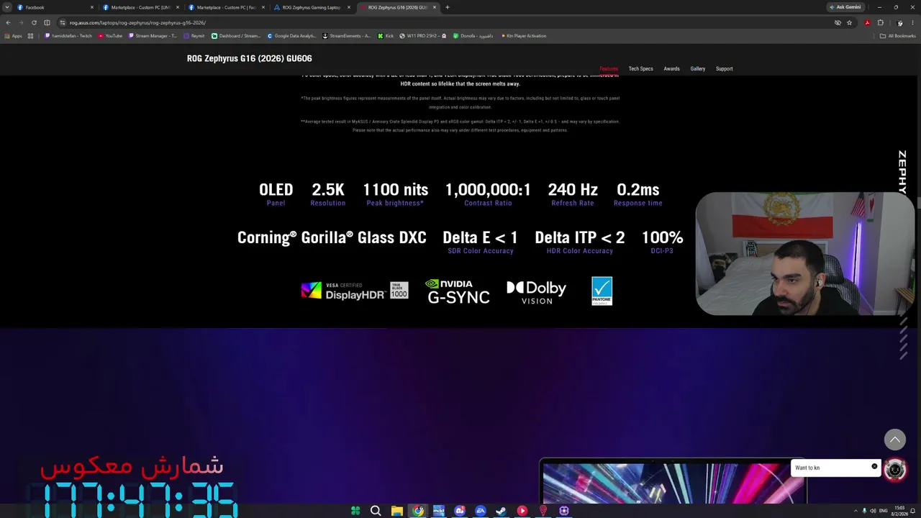Image resolution: width=921 pixels, height=518 pixels.
Task: Open the Chrome three-dot menu
Action: (x=912, y=22)
